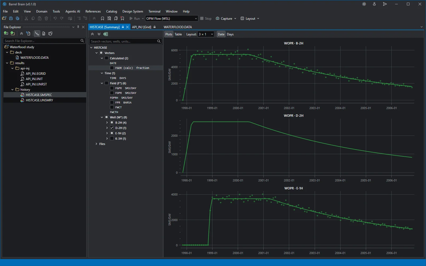Screen dimensions: 426x266
Task: Export vectors with the Excel icon
Action: pyautogui.click(x=106, y=34)
